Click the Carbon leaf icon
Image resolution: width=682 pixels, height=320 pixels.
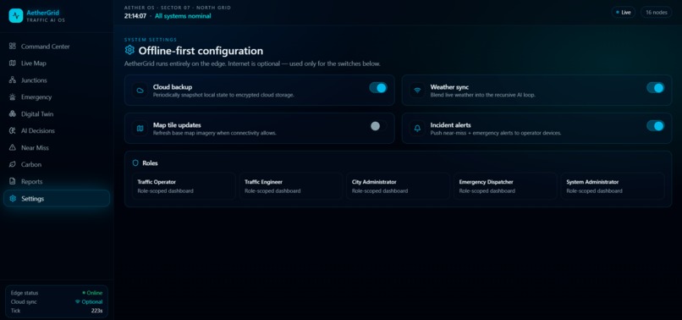(13, 164)
